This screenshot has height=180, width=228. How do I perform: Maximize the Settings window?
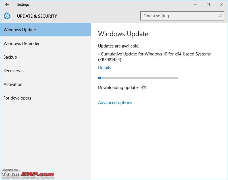click(x=208, y=5)
